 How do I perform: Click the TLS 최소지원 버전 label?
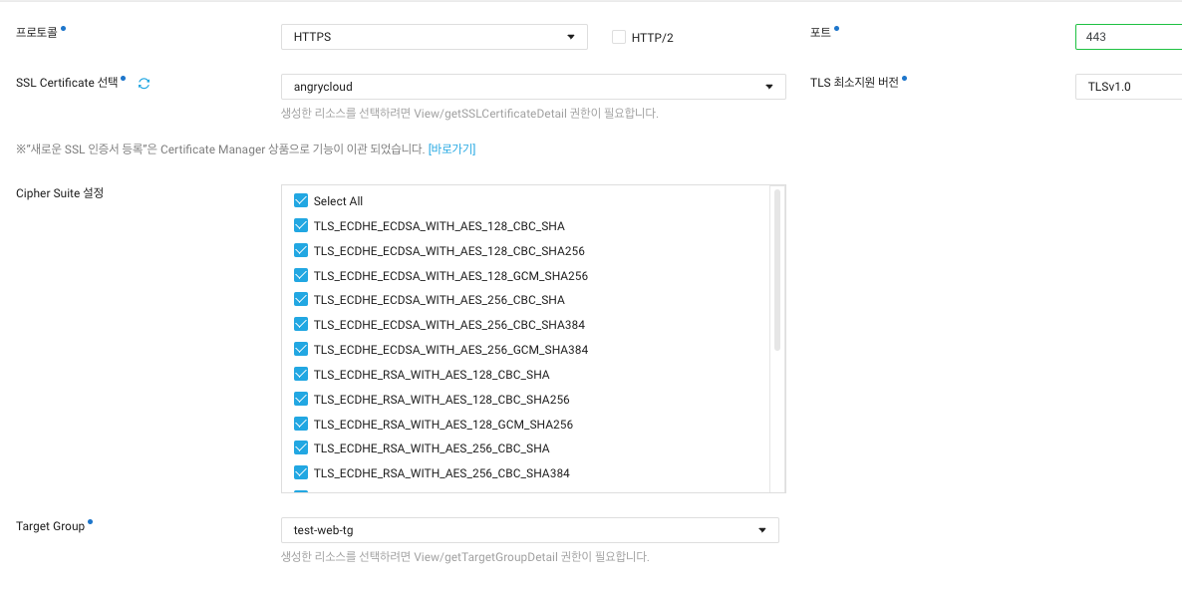(855, 83)
